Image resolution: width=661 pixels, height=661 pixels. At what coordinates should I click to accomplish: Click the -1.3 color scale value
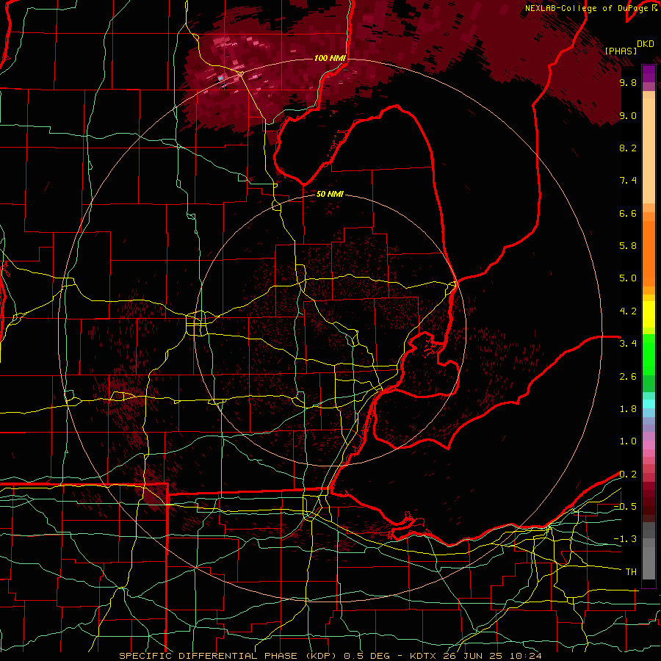point(625,539)
